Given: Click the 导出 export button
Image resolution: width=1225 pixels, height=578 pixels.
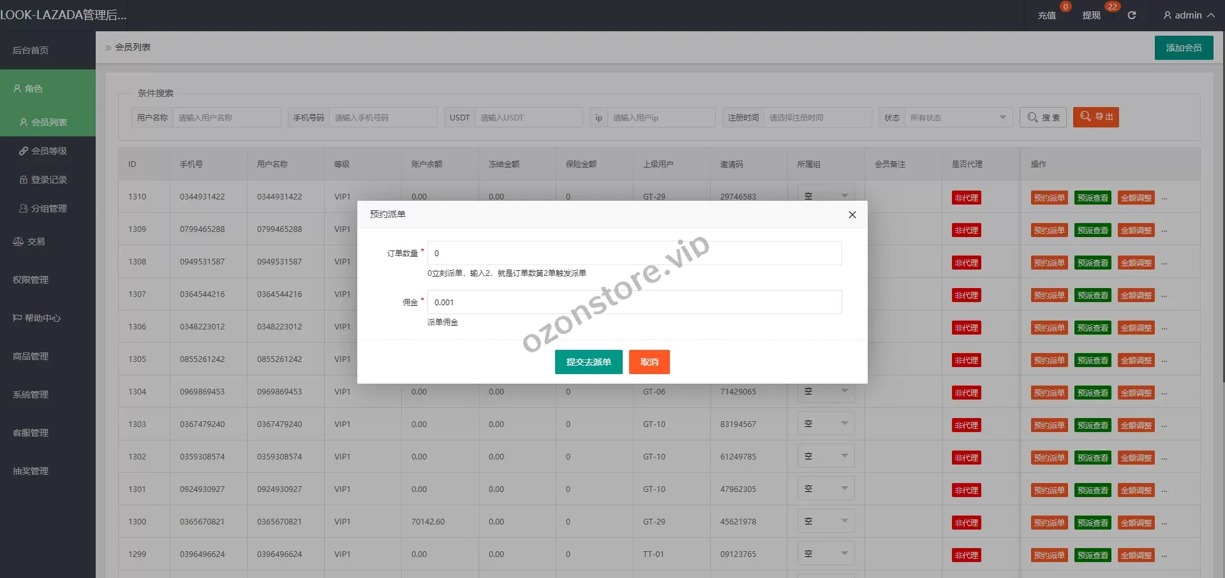Looking at the screenshot, I should tap(1095, 117).
